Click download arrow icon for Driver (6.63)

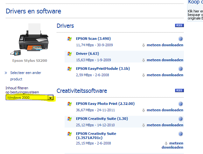(143, 60)
